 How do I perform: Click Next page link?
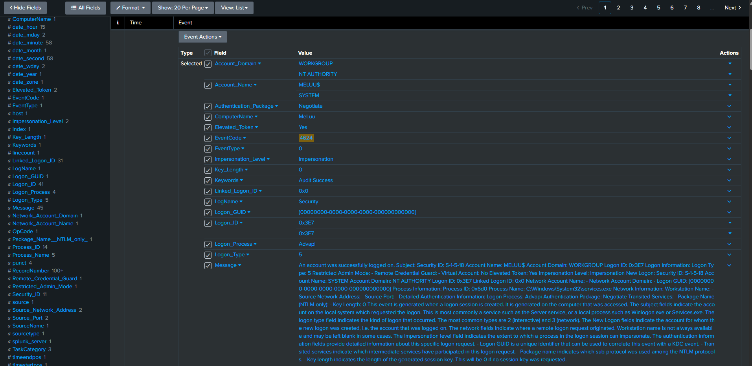733,8
